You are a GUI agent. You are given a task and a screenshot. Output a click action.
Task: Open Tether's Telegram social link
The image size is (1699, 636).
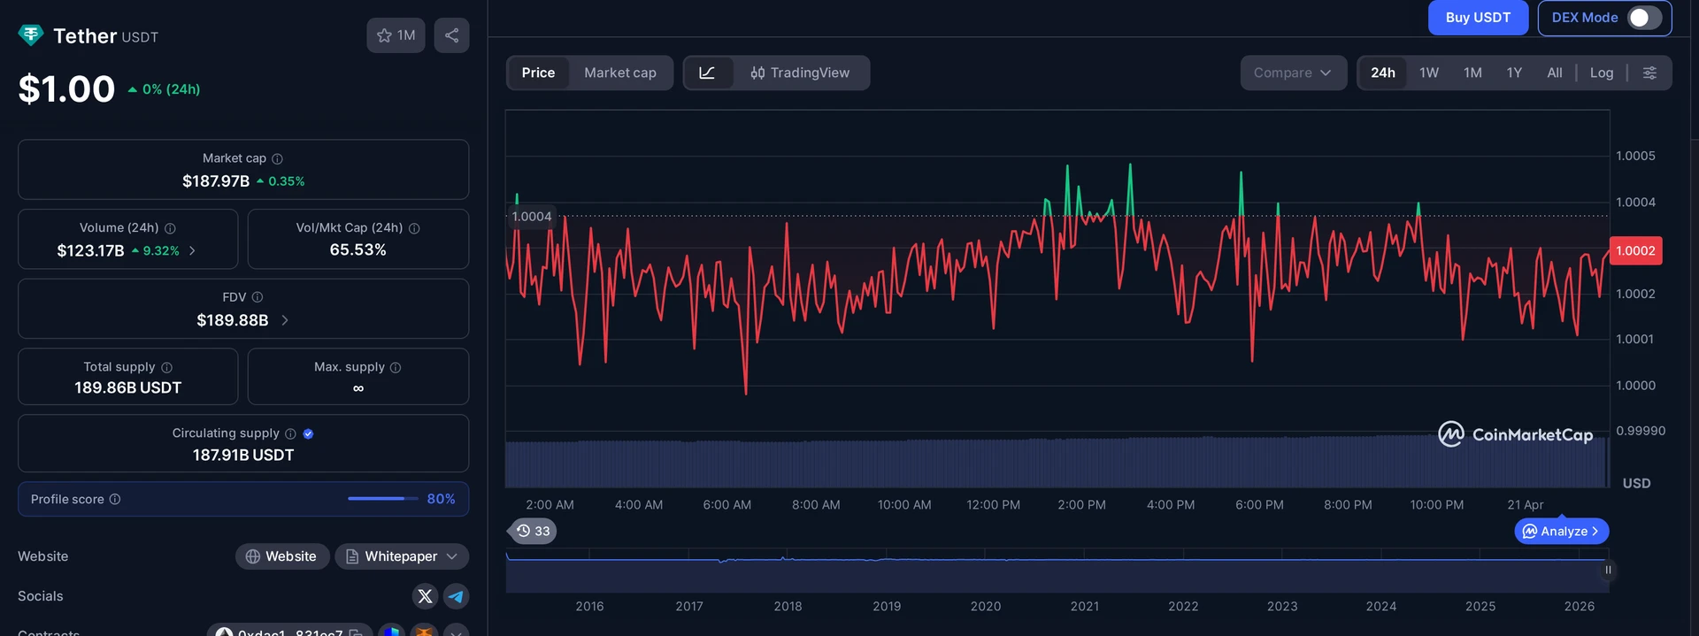456,596
